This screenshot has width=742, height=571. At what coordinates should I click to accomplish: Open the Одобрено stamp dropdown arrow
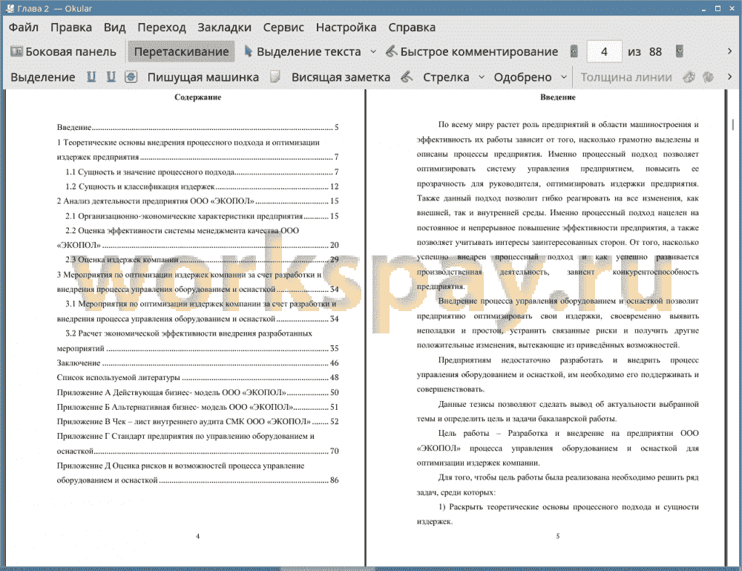point(564,77)
